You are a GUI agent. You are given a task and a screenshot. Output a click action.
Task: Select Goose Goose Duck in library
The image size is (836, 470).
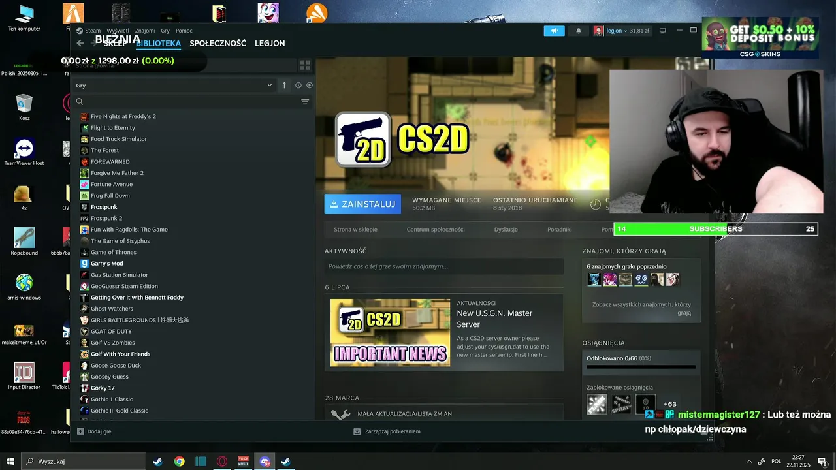(116, 366)
